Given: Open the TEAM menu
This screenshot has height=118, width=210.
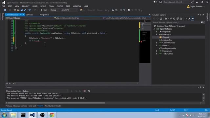Looking at the screenshot, I should [52, 6].
